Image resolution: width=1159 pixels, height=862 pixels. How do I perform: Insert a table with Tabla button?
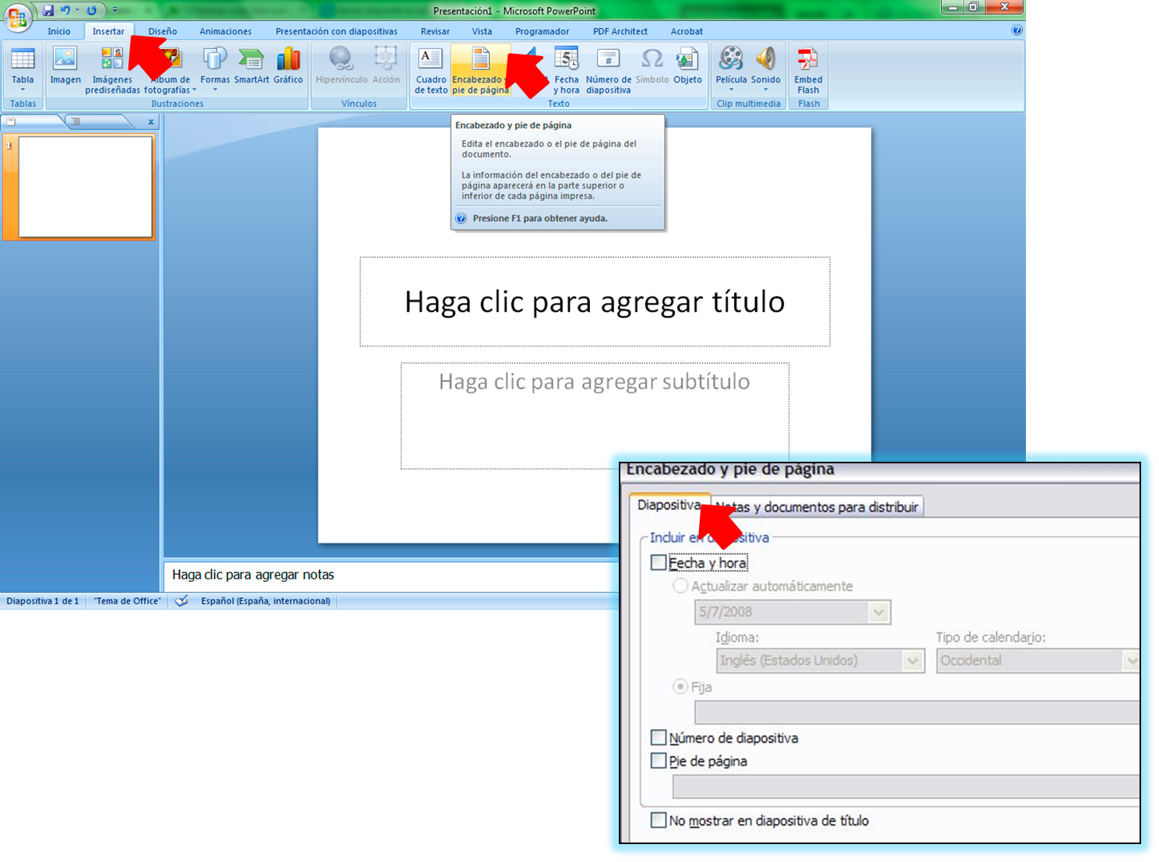23,69
